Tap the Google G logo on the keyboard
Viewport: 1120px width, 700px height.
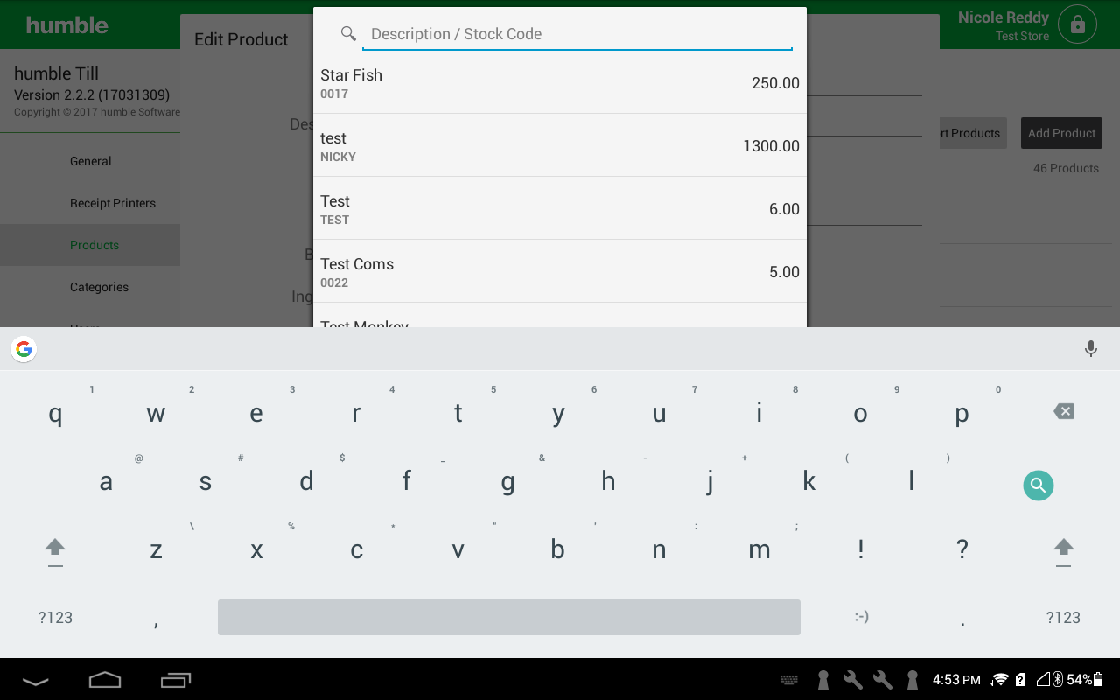point(24,349)
